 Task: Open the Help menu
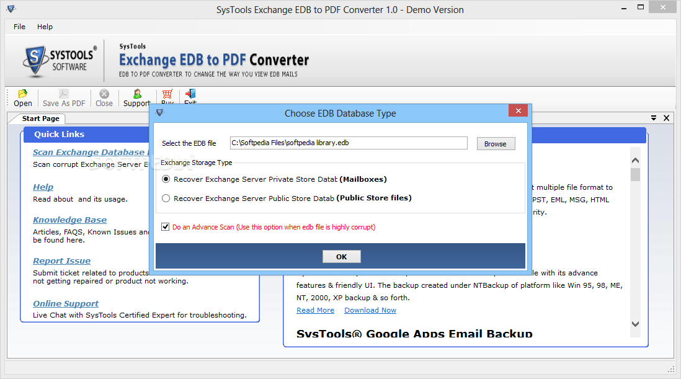[45, 27]
